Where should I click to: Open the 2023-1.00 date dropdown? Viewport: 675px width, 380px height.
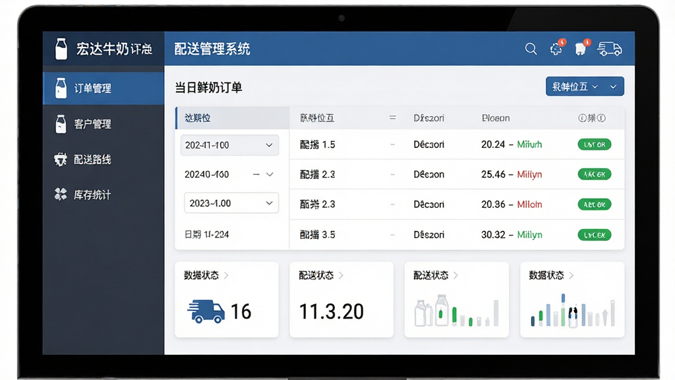click(x=231, y=203)
